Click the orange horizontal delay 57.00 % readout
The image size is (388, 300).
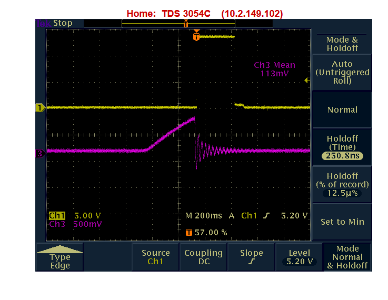click(206, 232)
